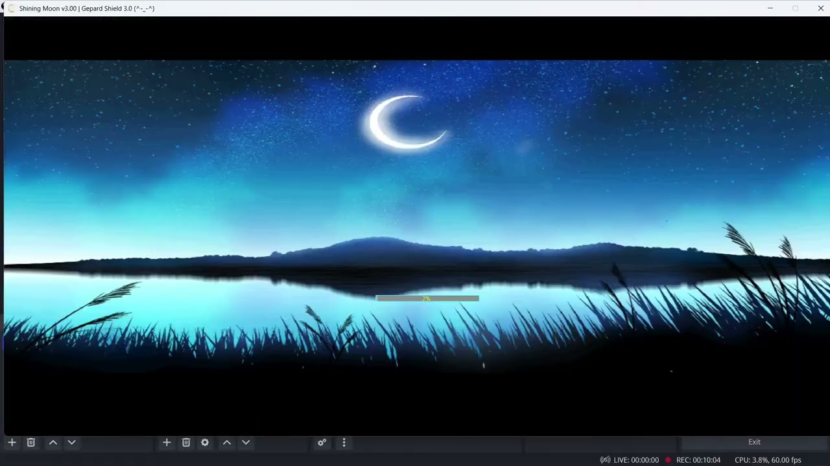
Task: Move source up using the arrow right of the gear
Action: 227,443
